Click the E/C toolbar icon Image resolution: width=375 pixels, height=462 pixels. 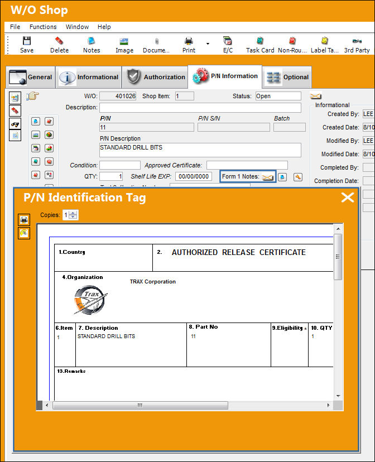(228, 45)
